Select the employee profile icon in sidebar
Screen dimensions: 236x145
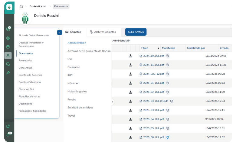click(x=8, y=56)
